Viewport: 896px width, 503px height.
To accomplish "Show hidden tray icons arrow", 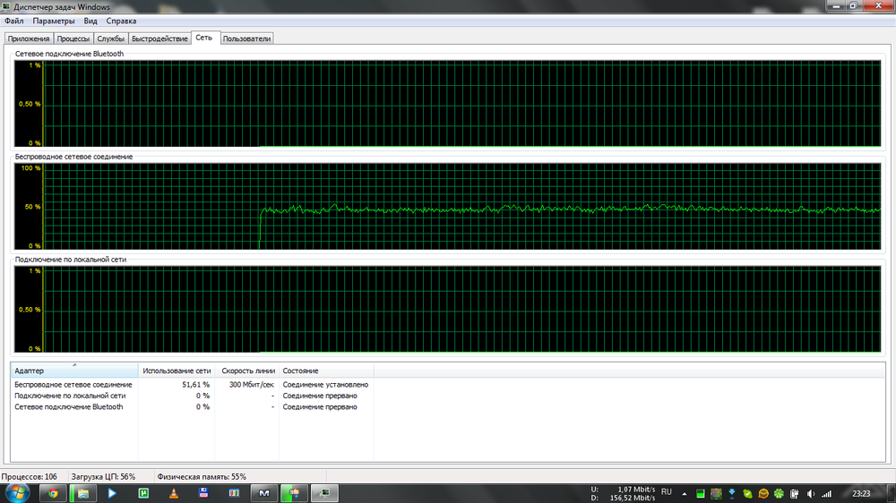I will [685, 493].
